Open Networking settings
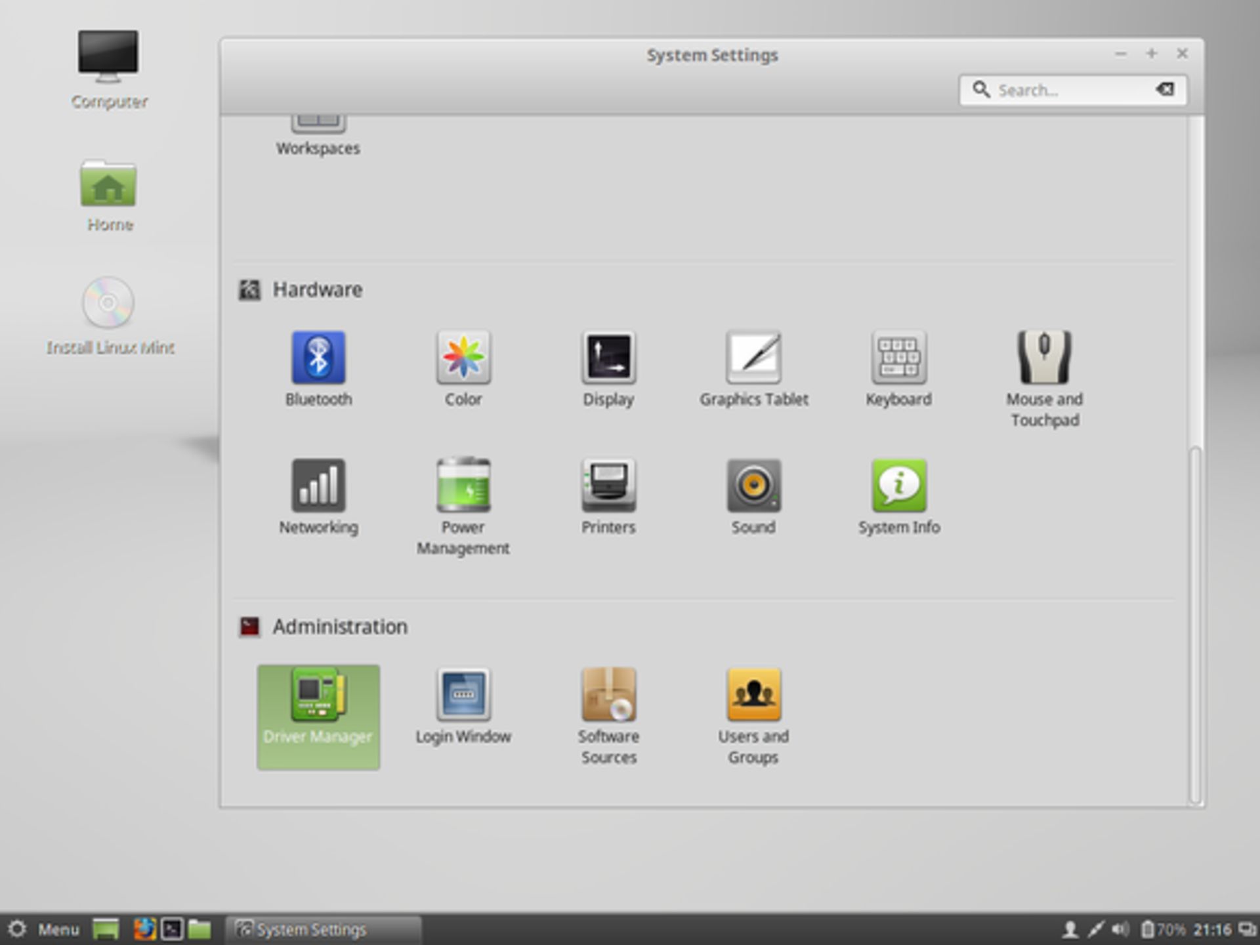Screen dimensions: 1260x945 click(x=318, y=497)
